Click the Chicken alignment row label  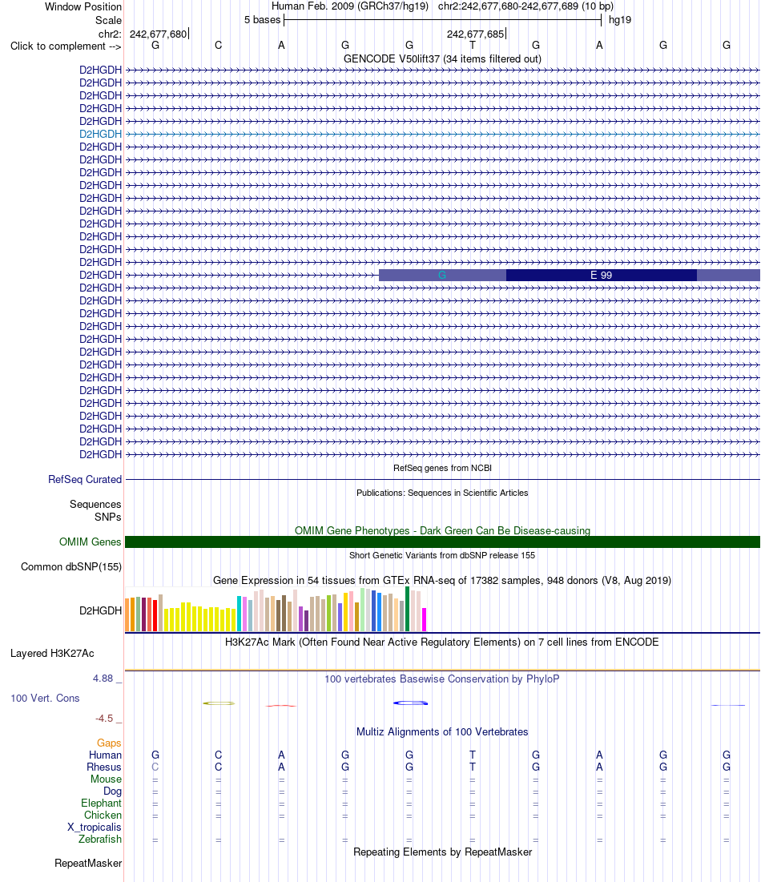click(103, 815)
